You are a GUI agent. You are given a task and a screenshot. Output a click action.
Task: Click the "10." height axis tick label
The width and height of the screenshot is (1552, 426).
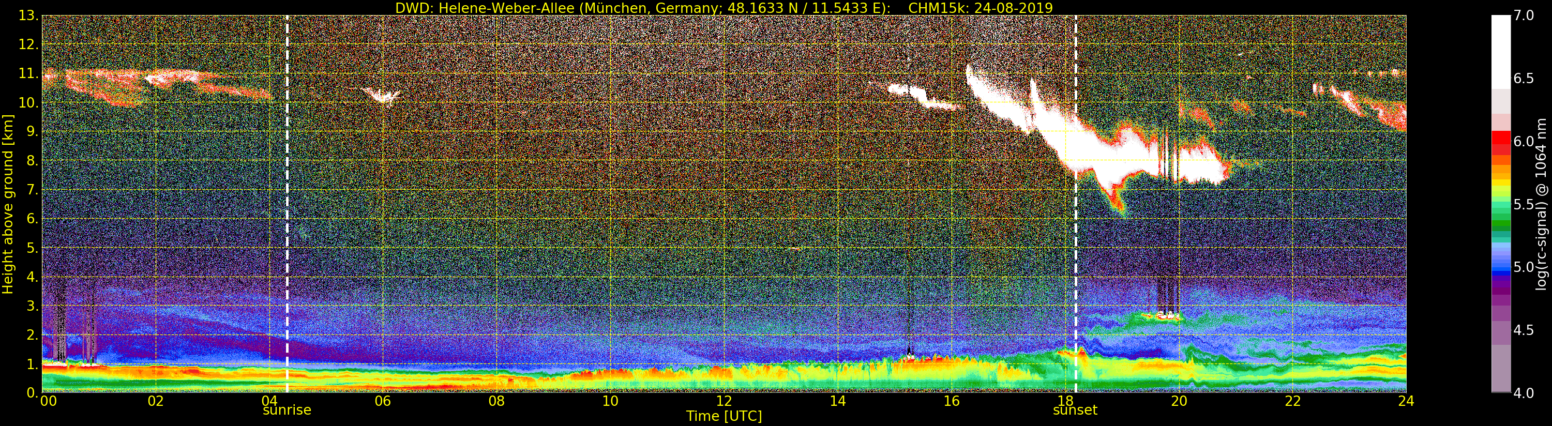click(x=29, y=103)
